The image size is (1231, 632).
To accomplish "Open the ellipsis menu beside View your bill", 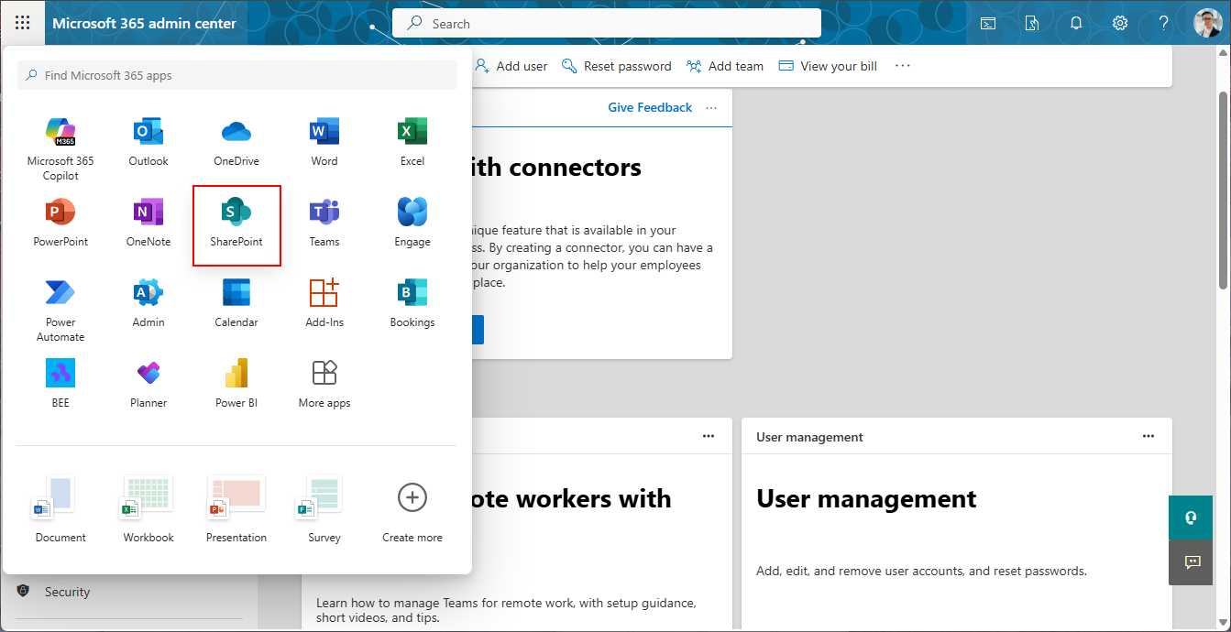I will pyautogui.click(x=903, y=65).
